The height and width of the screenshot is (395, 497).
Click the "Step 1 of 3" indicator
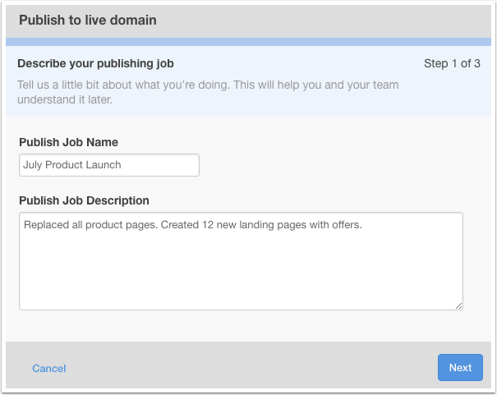tap(452, 64)
